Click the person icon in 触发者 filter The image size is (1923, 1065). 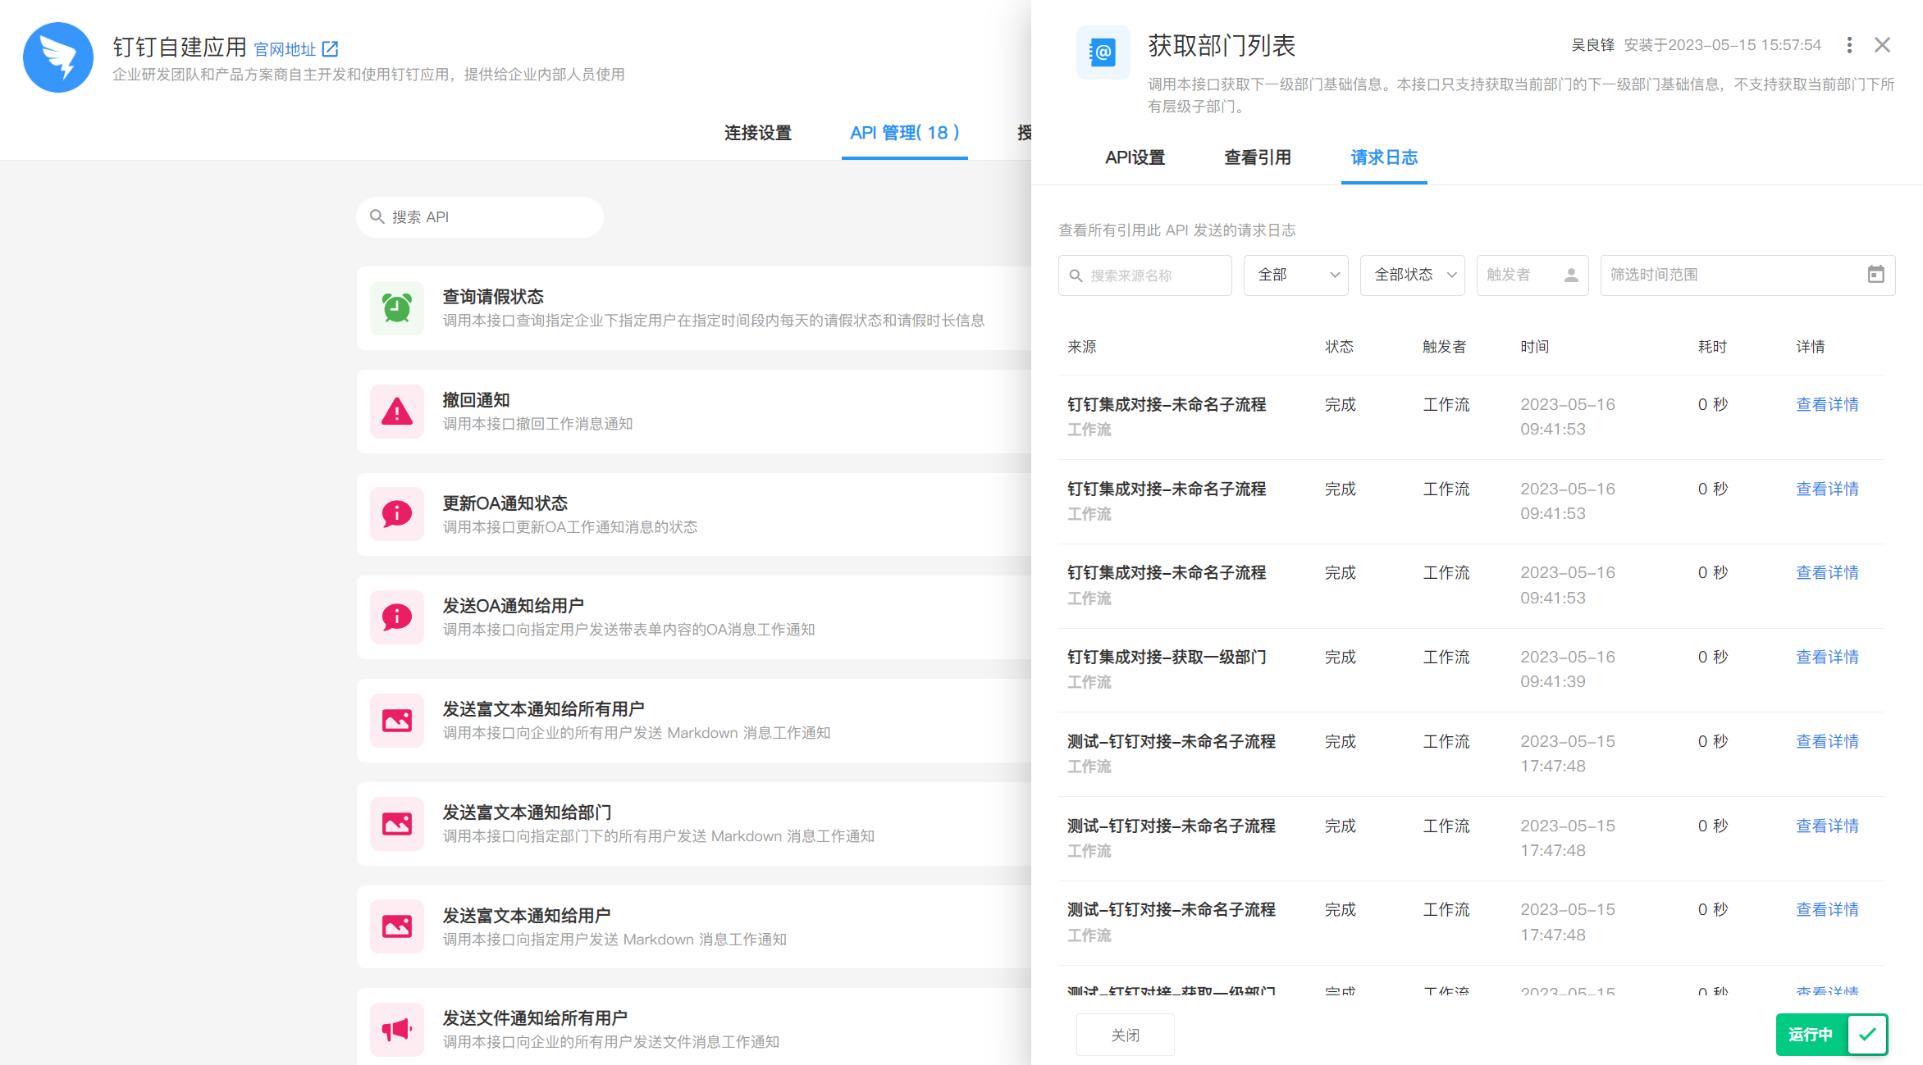point(1571,275)
